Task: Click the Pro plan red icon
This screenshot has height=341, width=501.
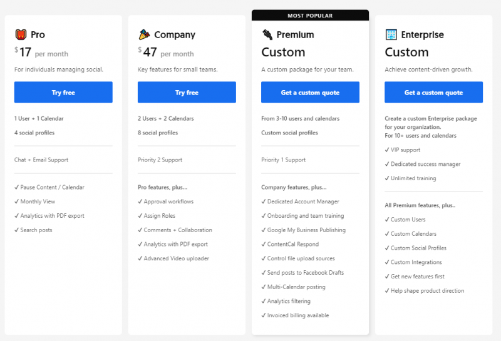Action: [21, 34]
